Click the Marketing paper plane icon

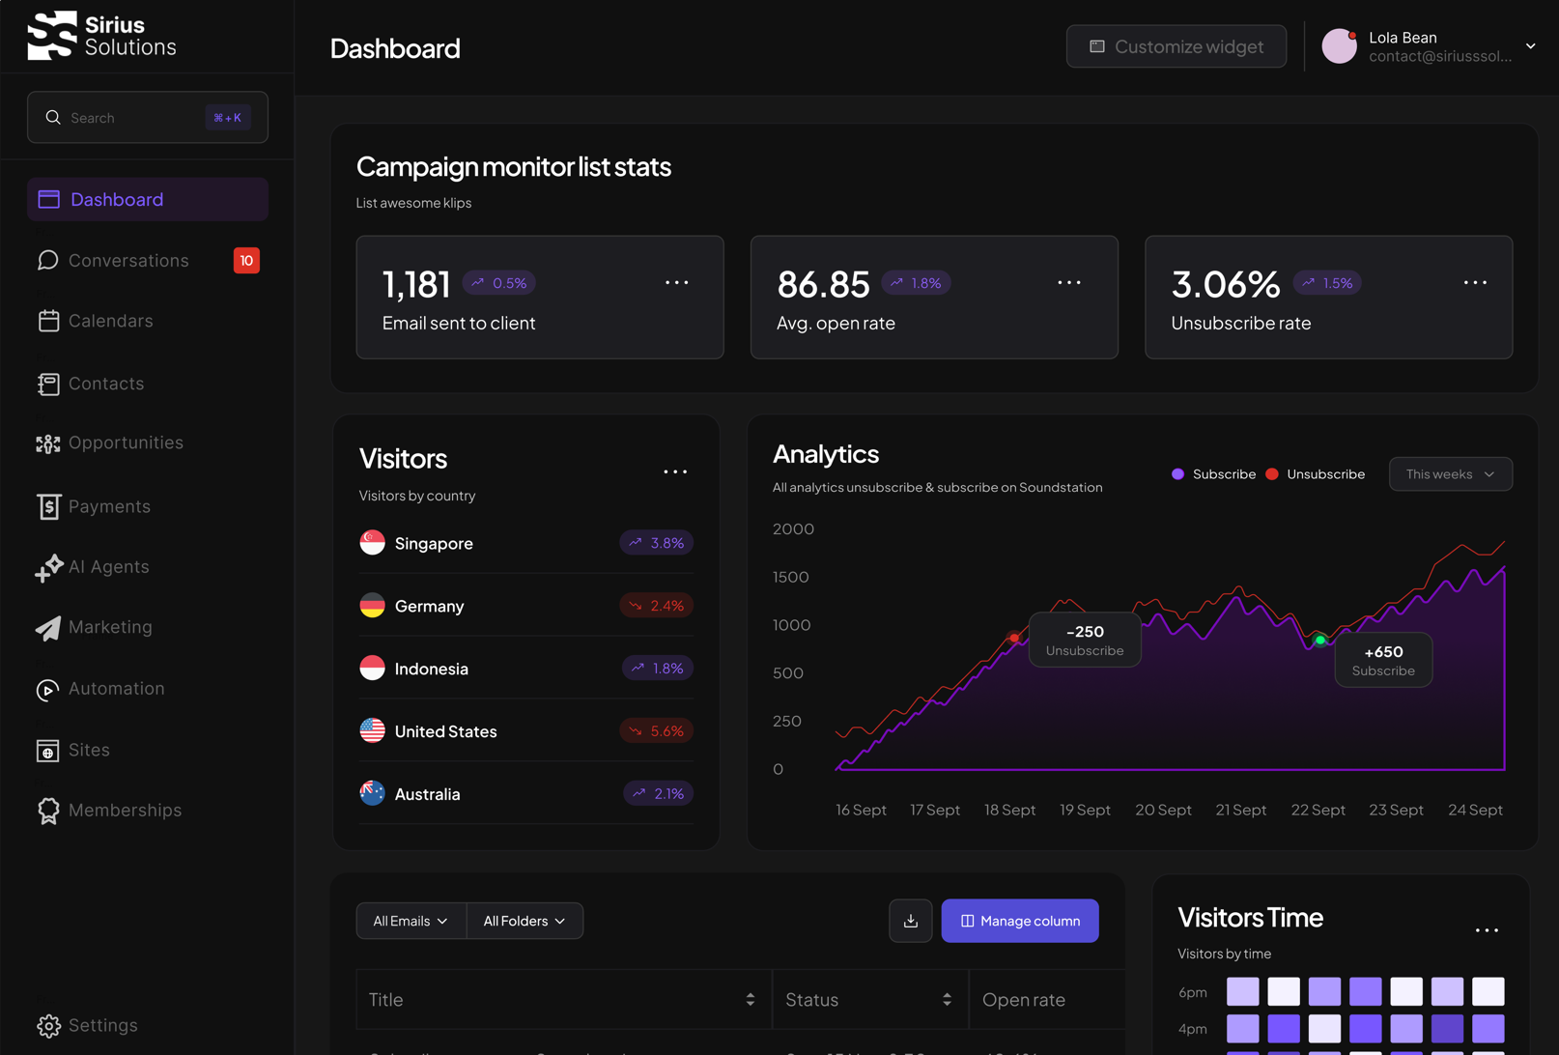[48, 628]
